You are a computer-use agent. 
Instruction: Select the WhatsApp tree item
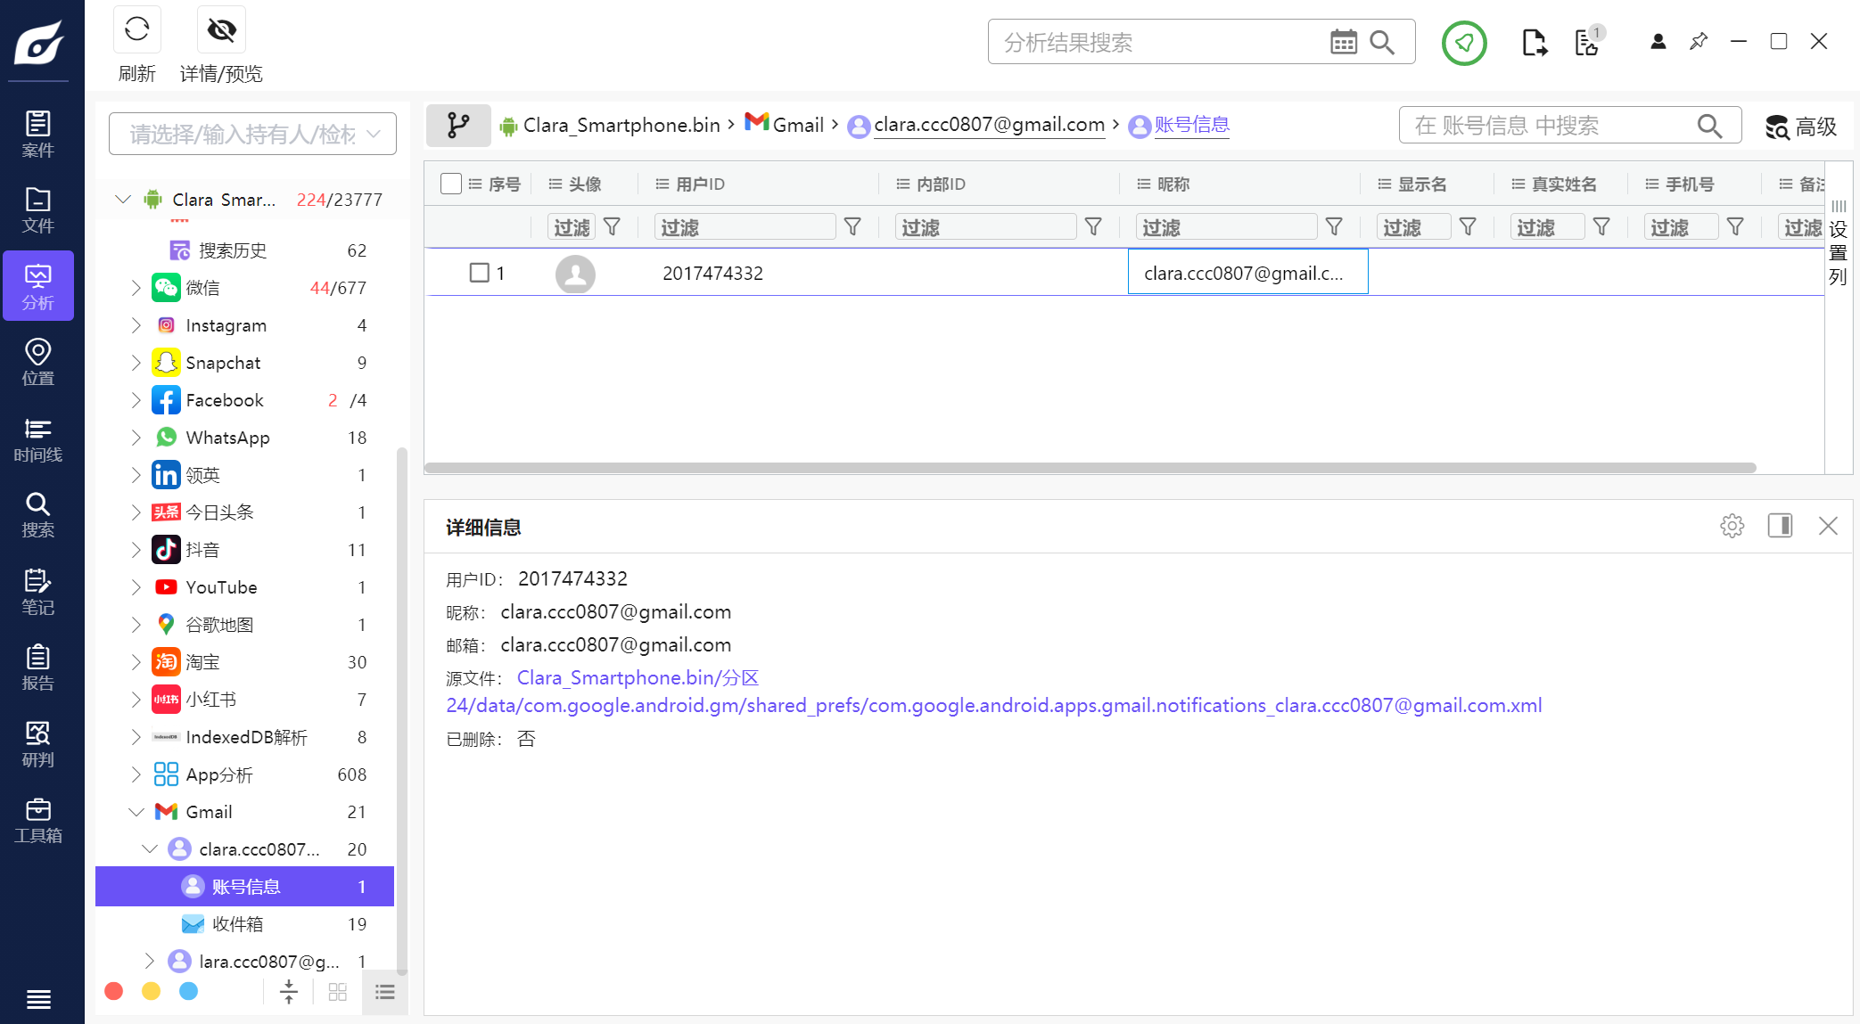[227, 438]
